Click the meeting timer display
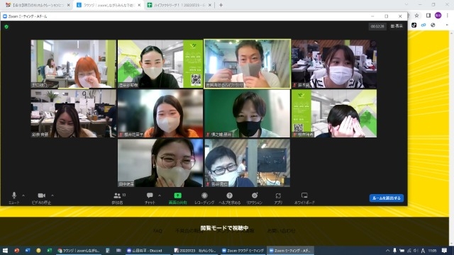 coord(377,26)
